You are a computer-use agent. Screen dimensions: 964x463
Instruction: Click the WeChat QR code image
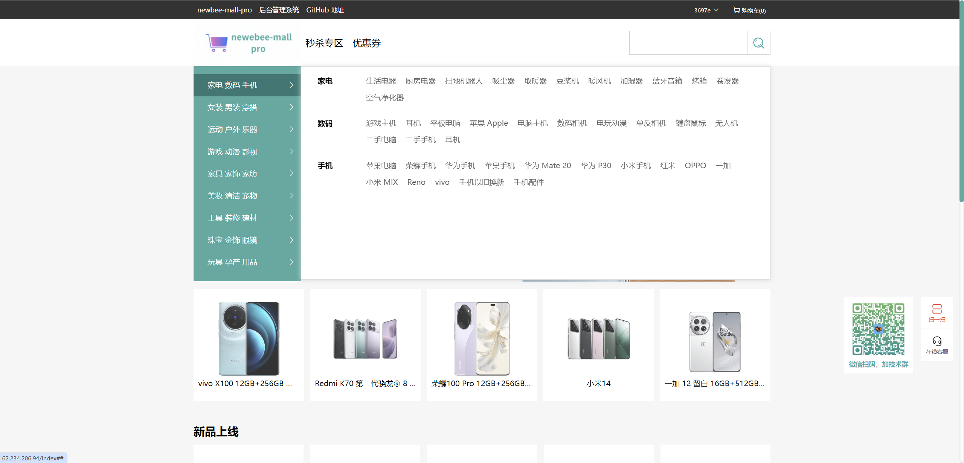878,329
